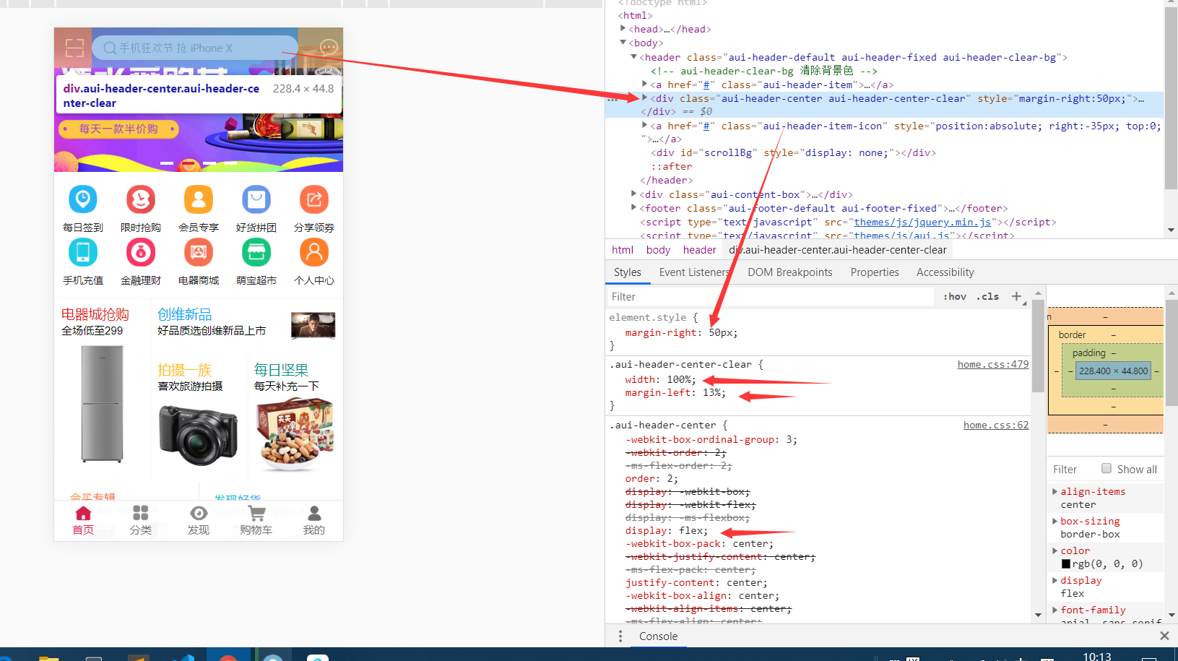Expand the head element node
Image resolution: width=1178 pixels, height=661 pixels.
[x=623, y=29]
